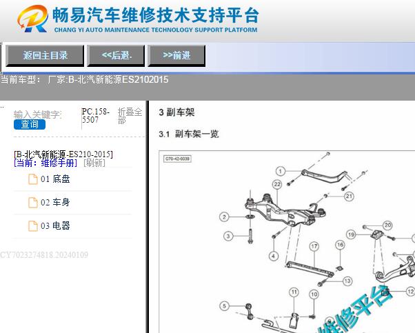
Task: Click callout number 16 in diagram
Action: (x=340, y=245)
